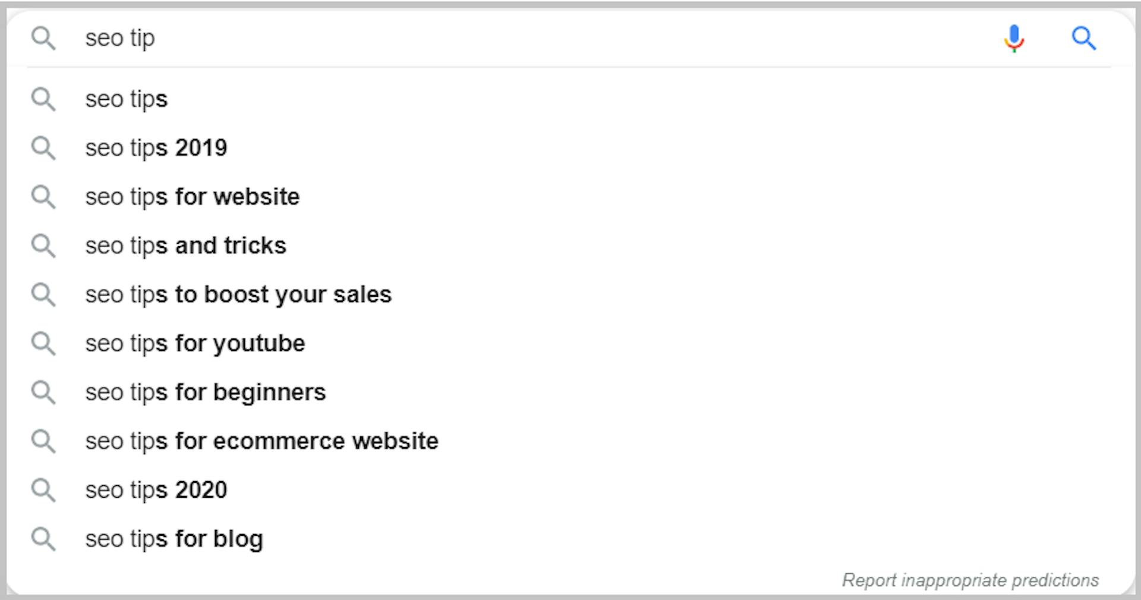Click the blue search magnifier button

tap(1083, 39)
